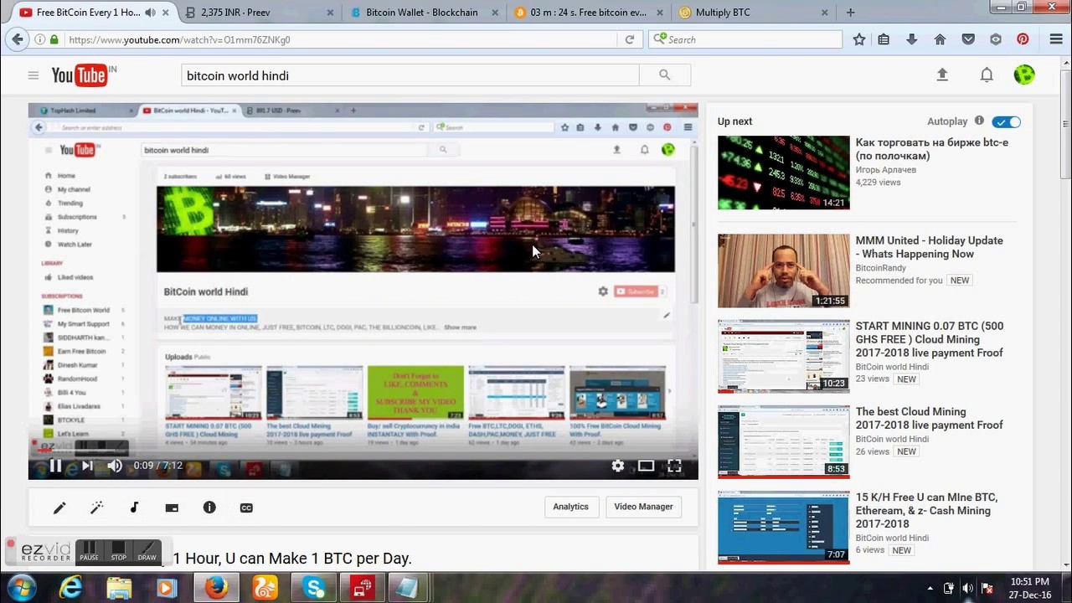This screenshot has height=603, width=1072.
Task: Open Firefox hamburger menu
Action: pos(1056,39)
